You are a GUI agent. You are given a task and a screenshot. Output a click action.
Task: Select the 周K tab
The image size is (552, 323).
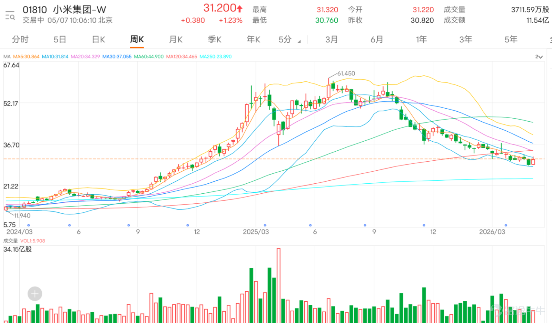tap(137, 39)
